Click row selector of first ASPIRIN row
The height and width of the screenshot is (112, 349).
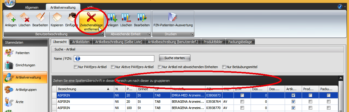tap(54, 95)
